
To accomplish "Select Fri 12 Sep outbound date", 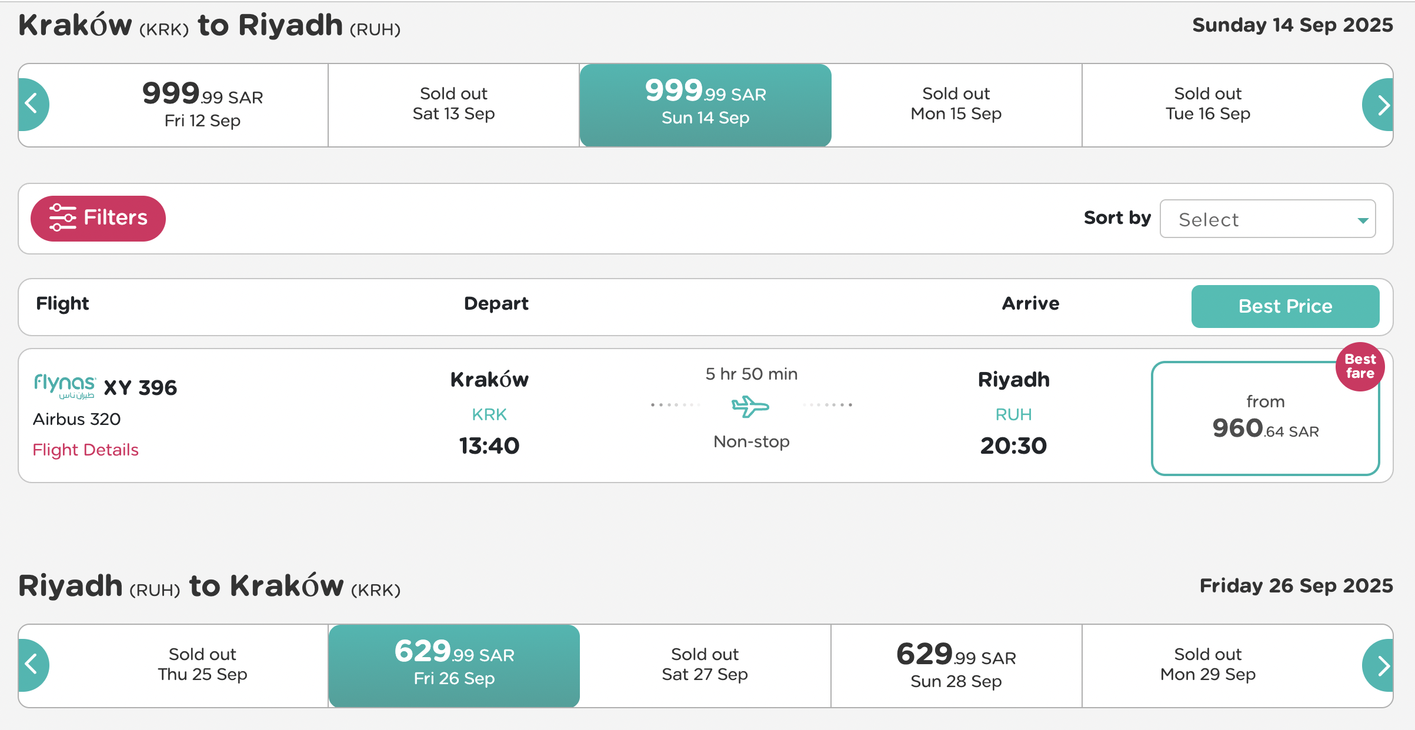I will [x=202, y=105].
